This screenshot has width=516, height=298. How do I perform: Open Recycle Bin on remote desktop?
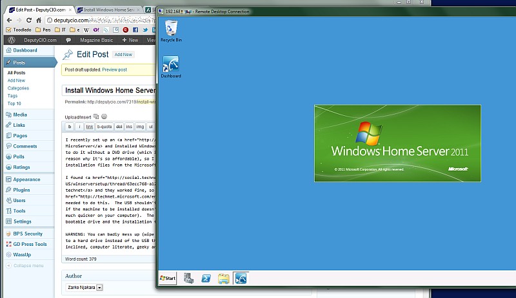click(171, 30)
